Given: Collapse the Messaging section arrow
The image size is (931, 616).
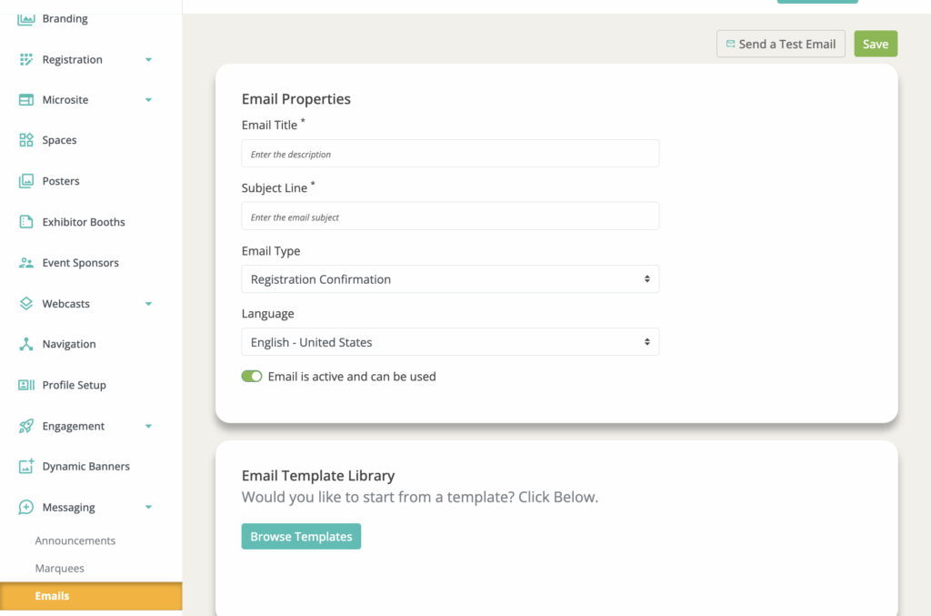Looking at the screenshot, I should pyautogui.click(x=148, y=508).
